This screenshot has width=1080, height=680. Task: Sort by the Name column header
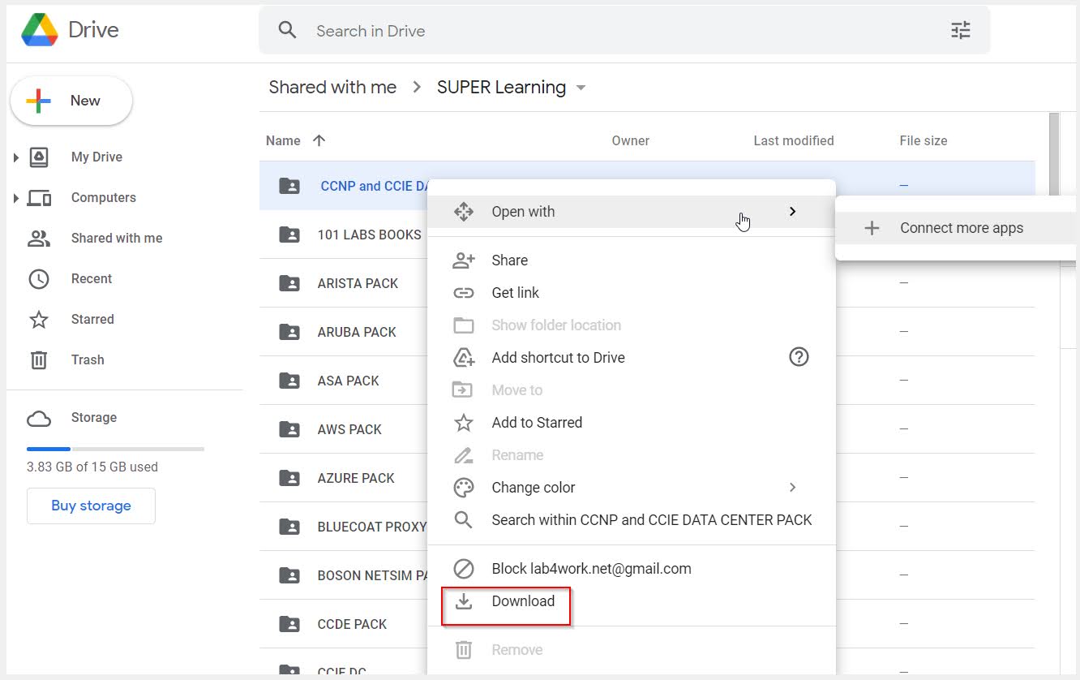283,140
